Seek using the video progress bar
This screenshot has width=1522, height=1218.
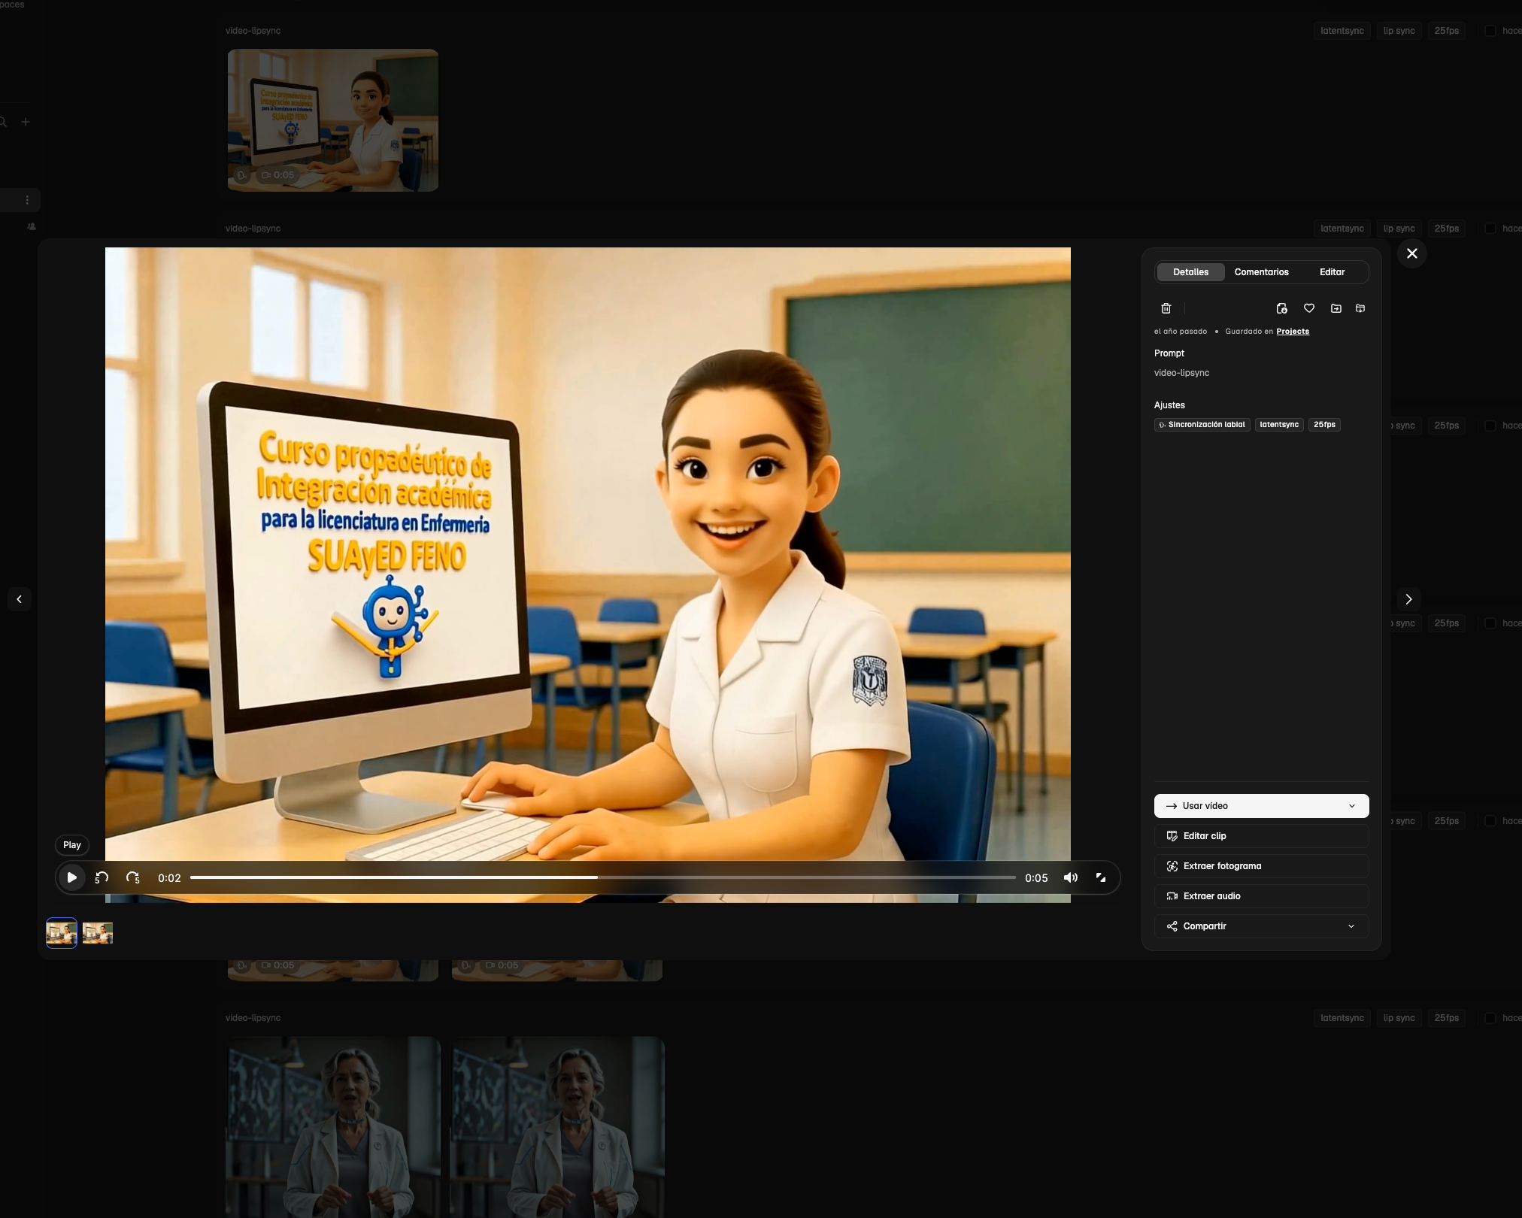[603, 877]
